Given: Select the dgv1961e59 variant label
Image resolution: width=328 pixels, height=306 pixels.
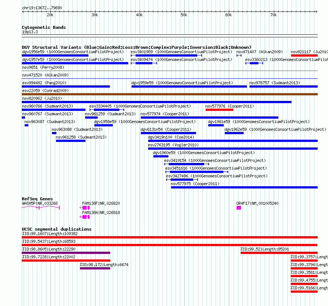Looking at the screenshot, I should tap(259, 122).
